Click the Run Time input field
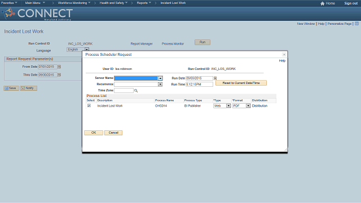 [199, 85]
